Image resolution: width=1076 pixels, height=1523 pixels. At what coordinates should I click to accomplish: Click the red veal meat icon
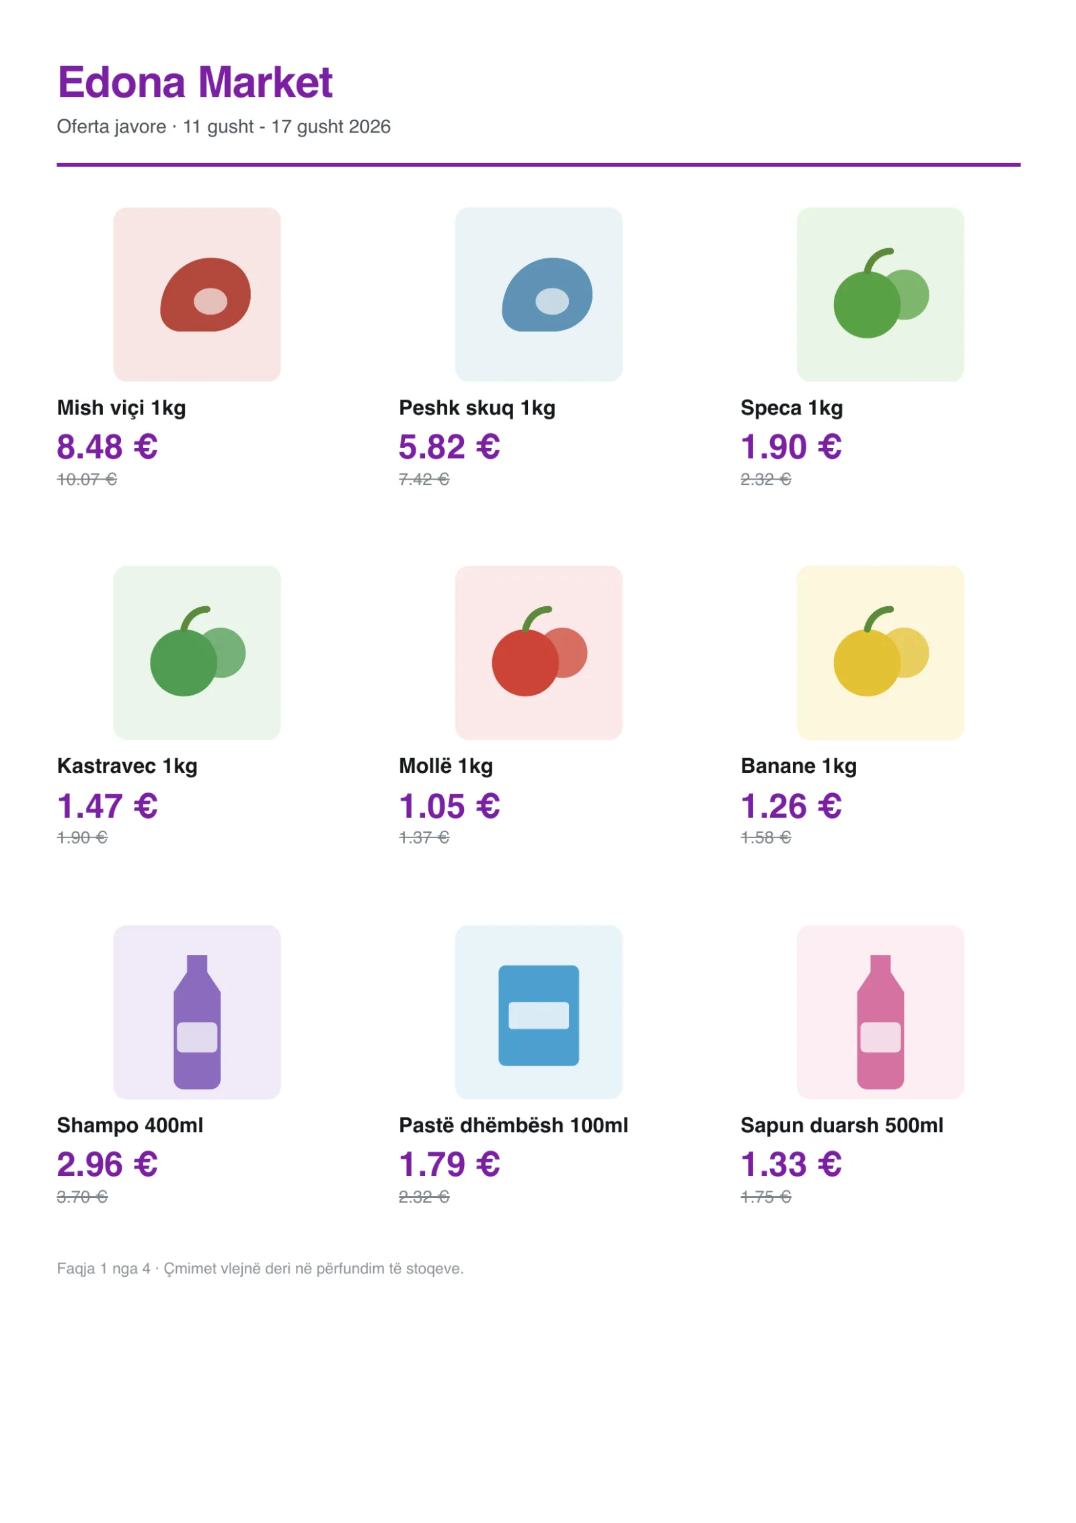coord(197,294)
